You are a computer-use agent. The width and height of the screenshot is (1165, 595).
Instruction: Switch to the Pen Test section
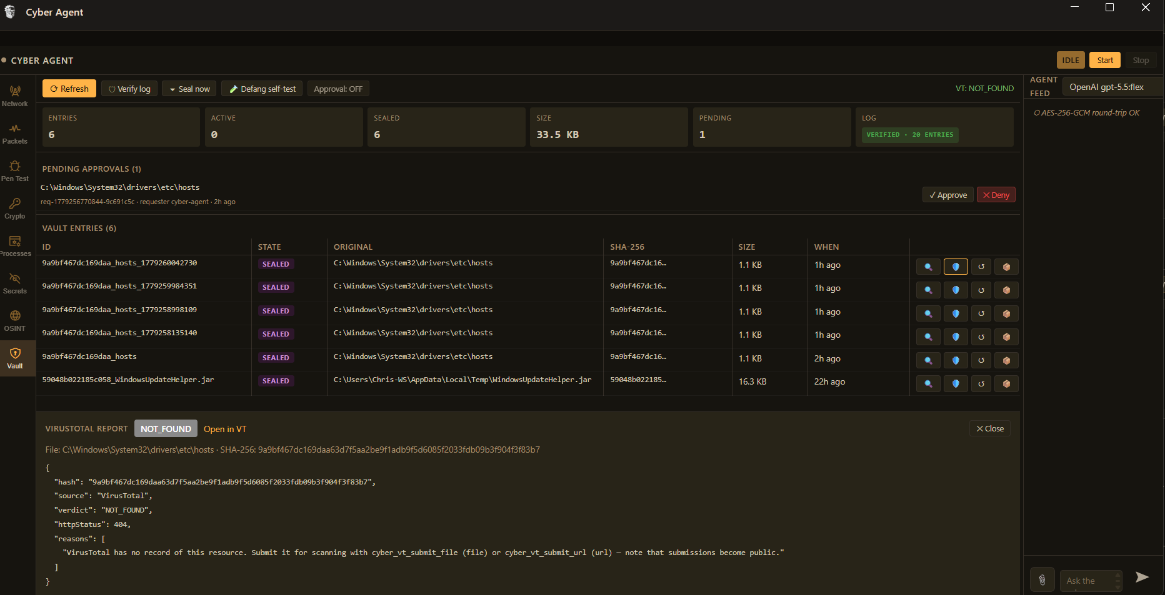click(15, 171)
